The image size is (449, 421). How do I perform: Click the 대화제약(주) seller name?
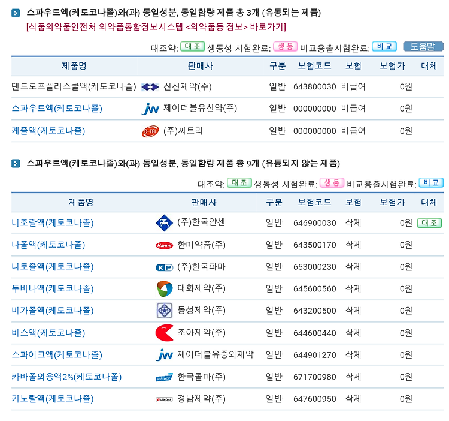pyautogui.click(x=202, y=288)
